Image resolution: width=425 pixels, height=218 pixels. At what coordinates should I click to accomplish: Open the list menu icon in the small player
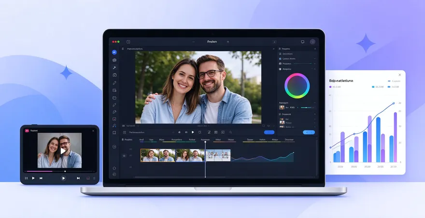pos(94,178)
